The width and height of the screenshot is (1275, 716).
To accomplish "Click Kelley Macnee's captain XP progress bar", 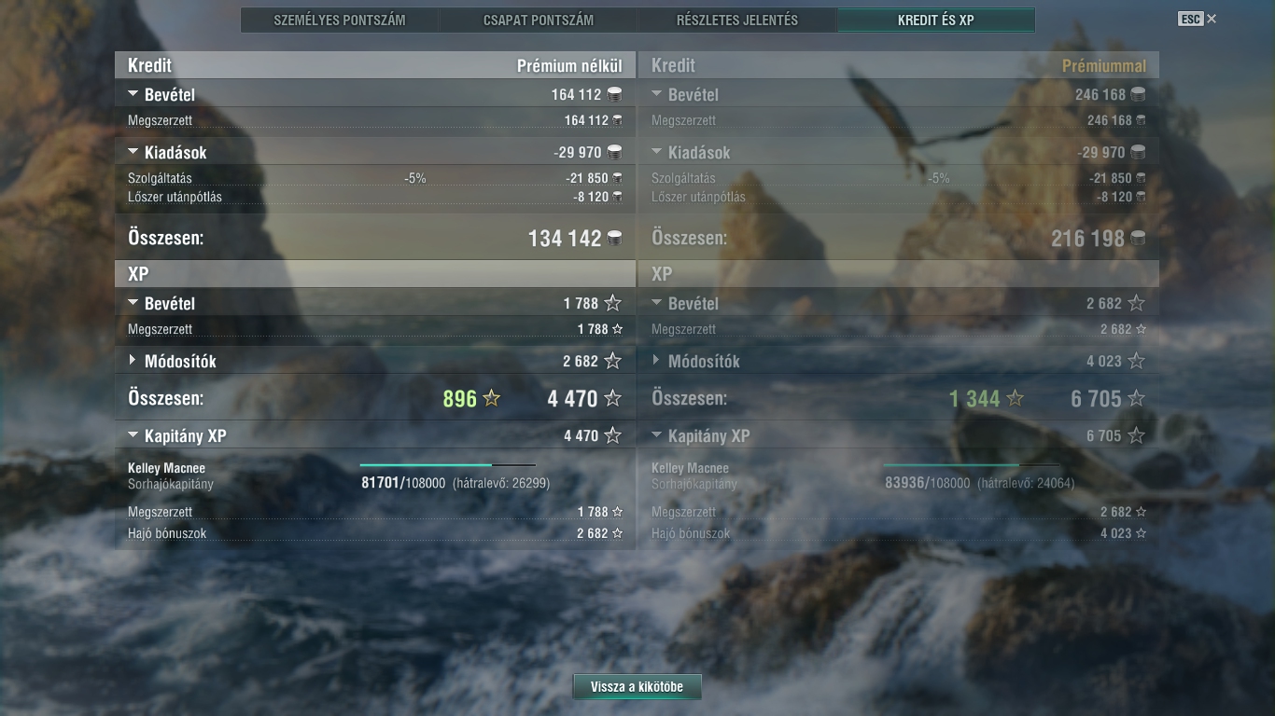I will 448,464.
